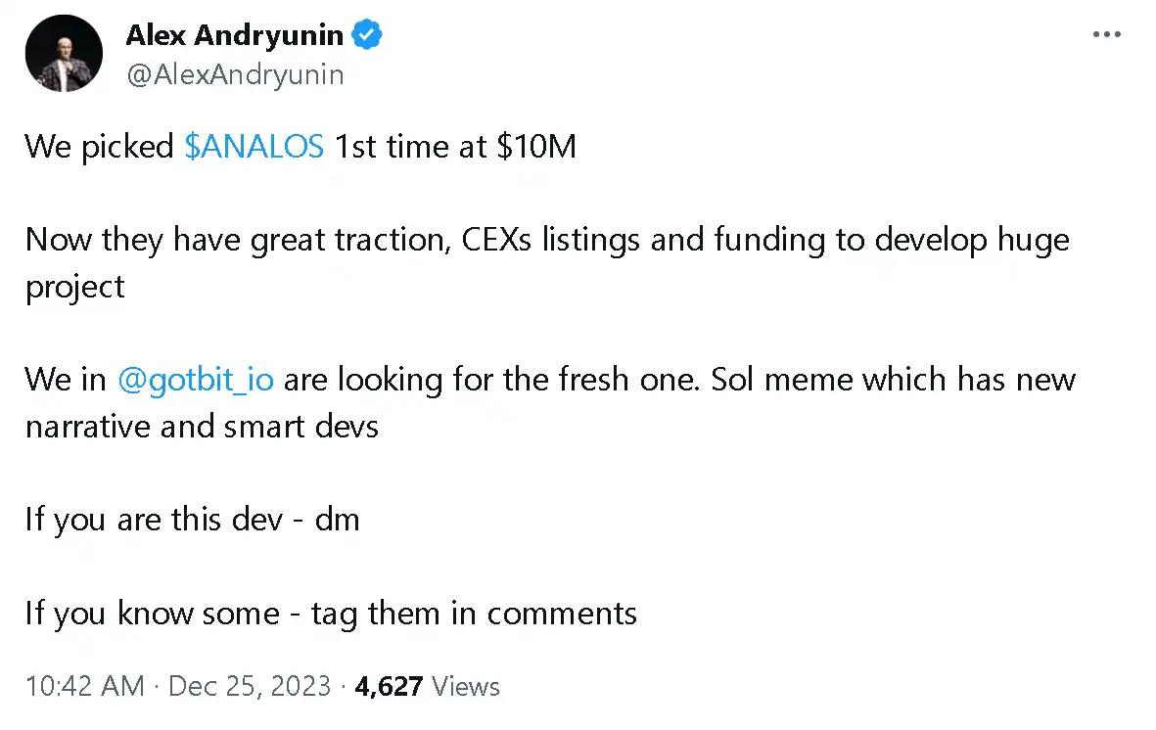Click the 4,627 view count number
This screenshot has width=1156, height=730.
(x=389, y=686)
